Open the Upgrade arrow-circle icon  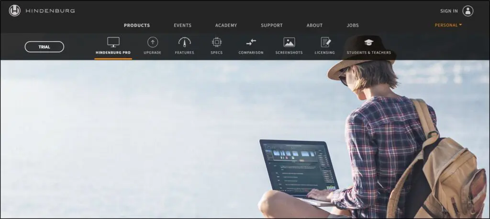pyautogui.click(x=153, y=42)
